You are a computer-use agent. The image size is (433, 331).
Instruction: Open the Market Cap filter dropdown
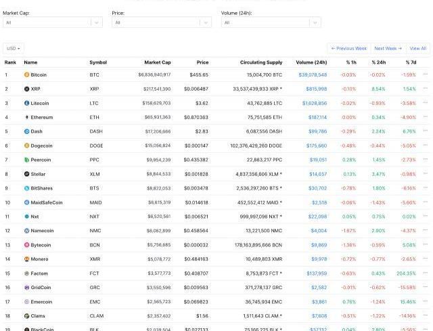[x=52, y=22]
